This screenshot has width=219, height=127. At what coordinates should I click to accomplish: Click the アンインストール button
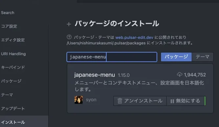(x=140, y=101)
